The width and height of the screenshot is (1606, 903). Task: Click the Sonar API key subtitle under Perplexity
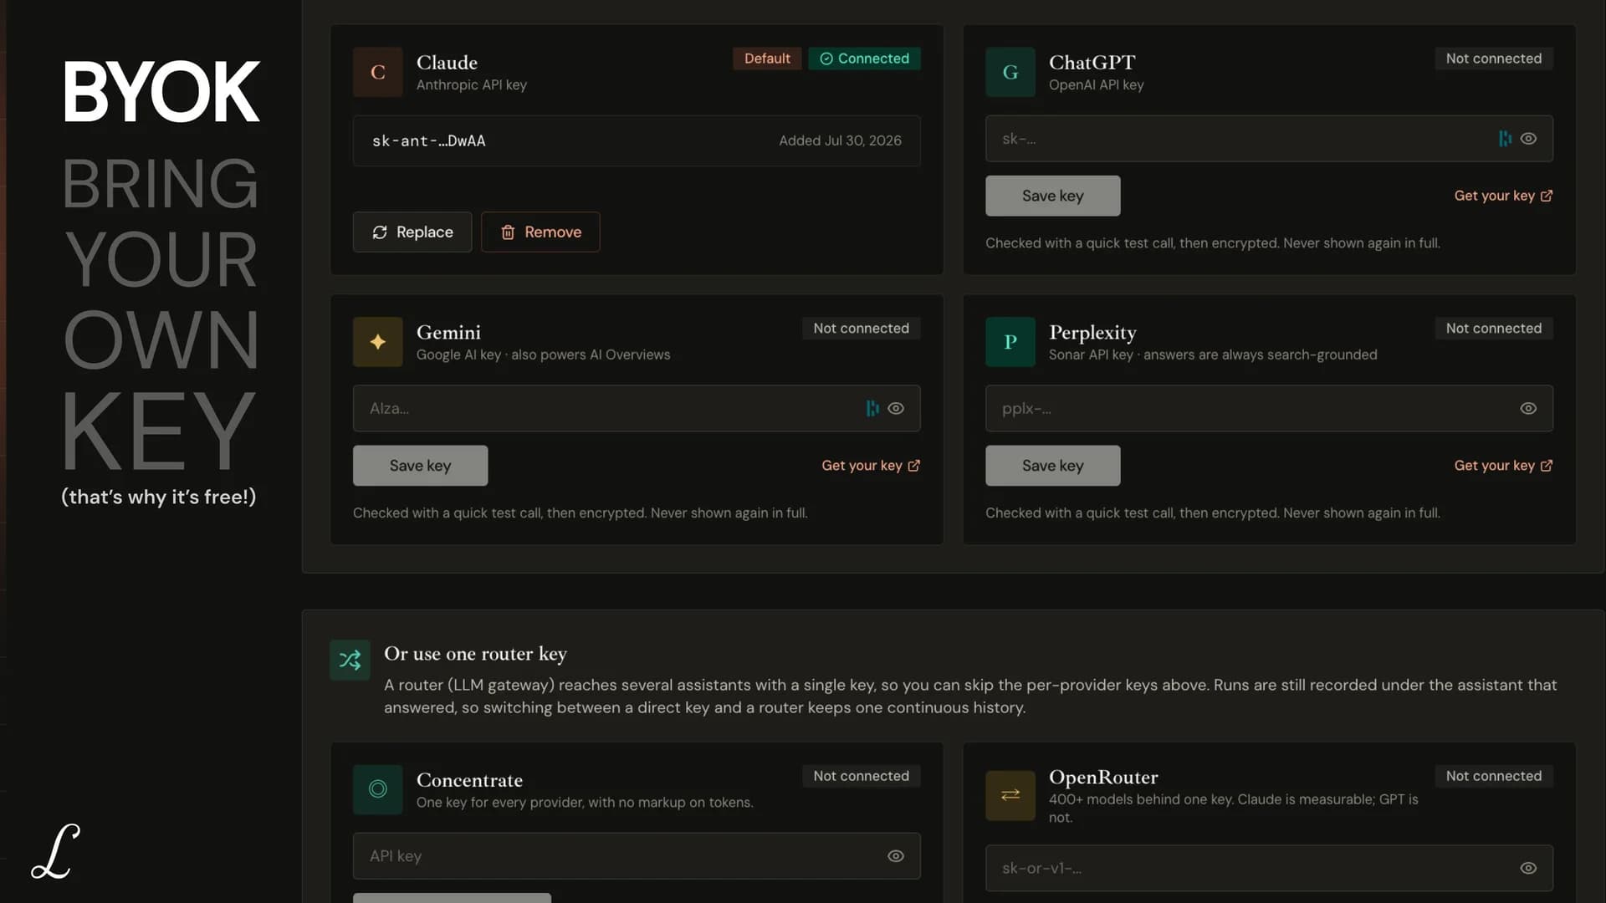coord(1213,355)
